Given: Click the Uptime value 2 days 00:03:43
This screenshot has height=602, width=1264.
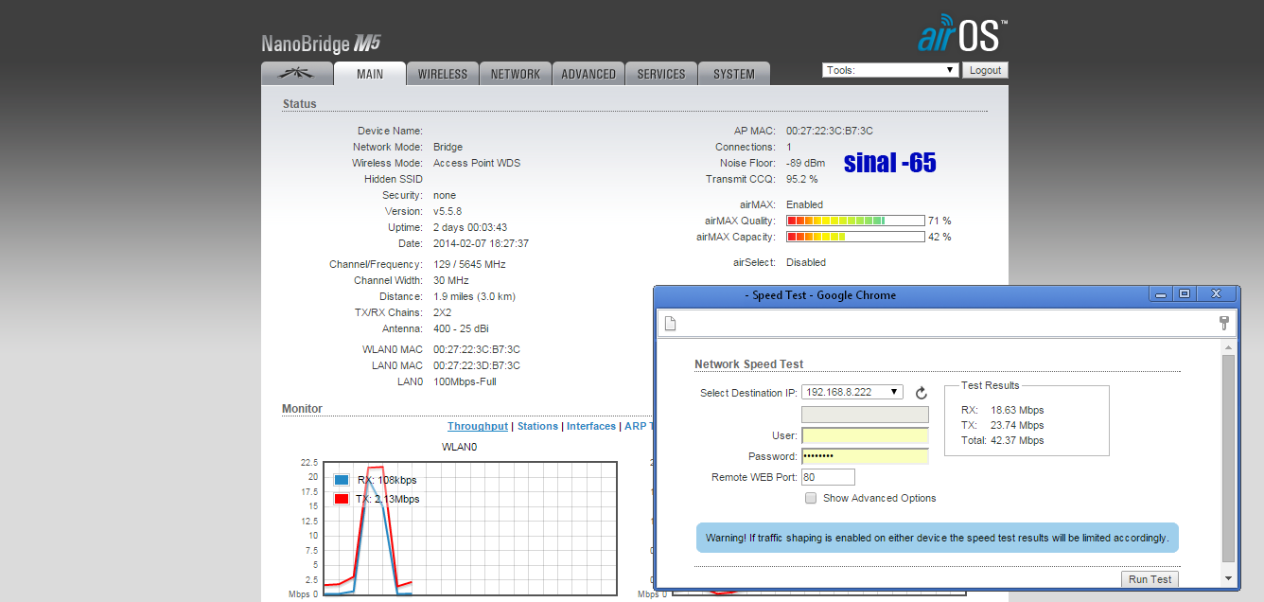Looking at the screenshot, I should pyautogui.click(x=470, y=227).
